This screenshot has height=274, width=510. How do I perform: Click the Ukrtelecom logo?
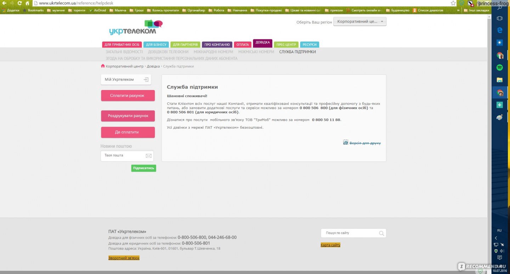click(x=136, y=27)
